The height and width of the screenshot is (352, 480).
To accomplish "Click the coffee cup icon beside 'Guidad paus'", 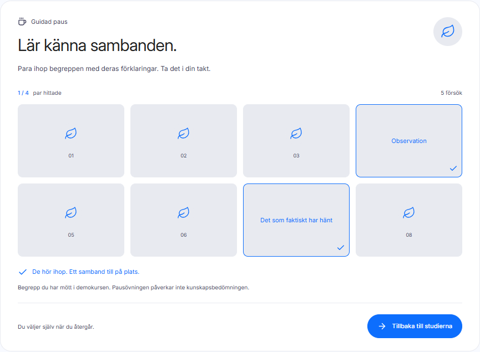I will [x=22, y=22].
